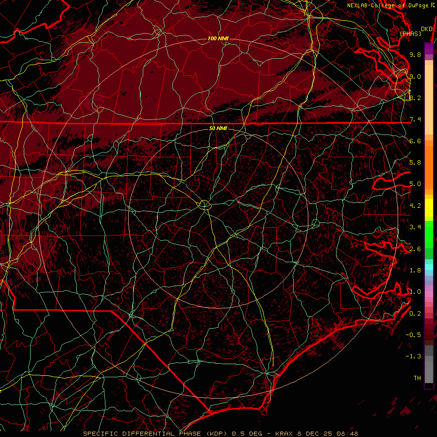
Task: Click the 8.2 value on the color scale
Action: coord(415,98)
